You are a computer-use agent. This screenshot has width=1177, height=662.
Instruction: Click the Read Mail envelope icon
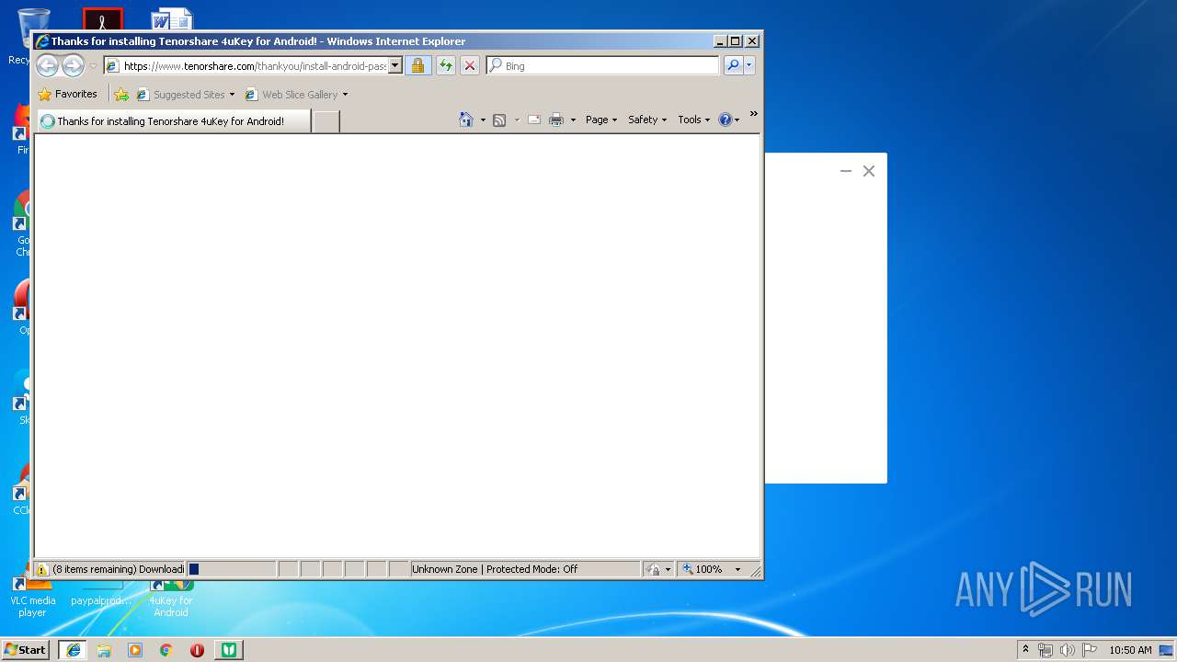coord(533,120)
